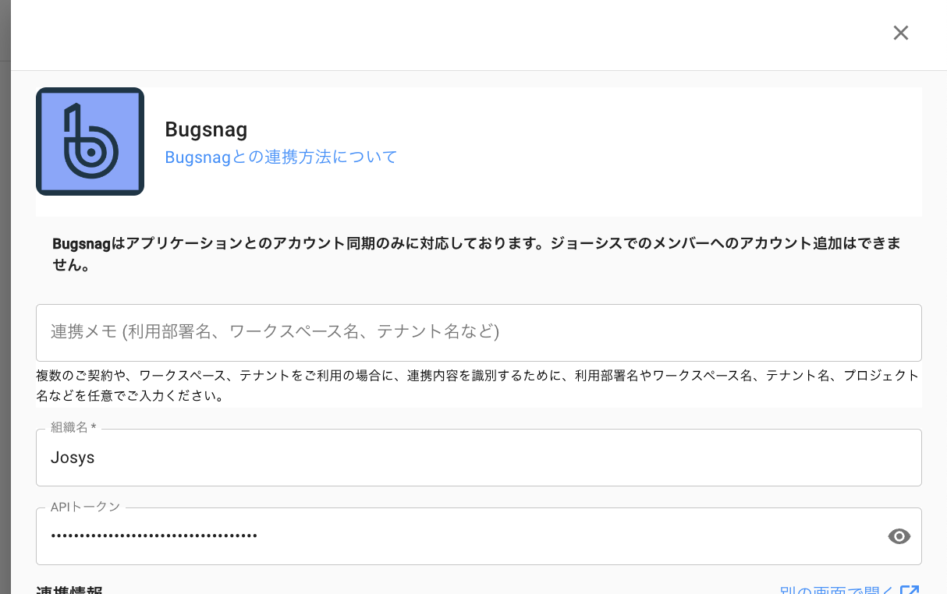The image size is (947, 594).
Task: Click the masked API token dots
Action: [x=154, y=536]
